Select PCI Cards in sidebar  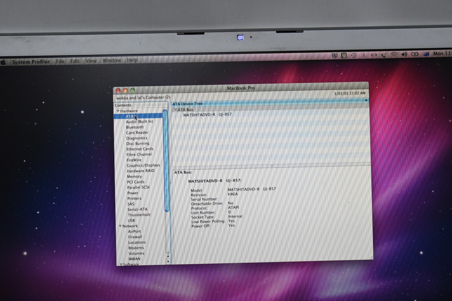(136, 182)
